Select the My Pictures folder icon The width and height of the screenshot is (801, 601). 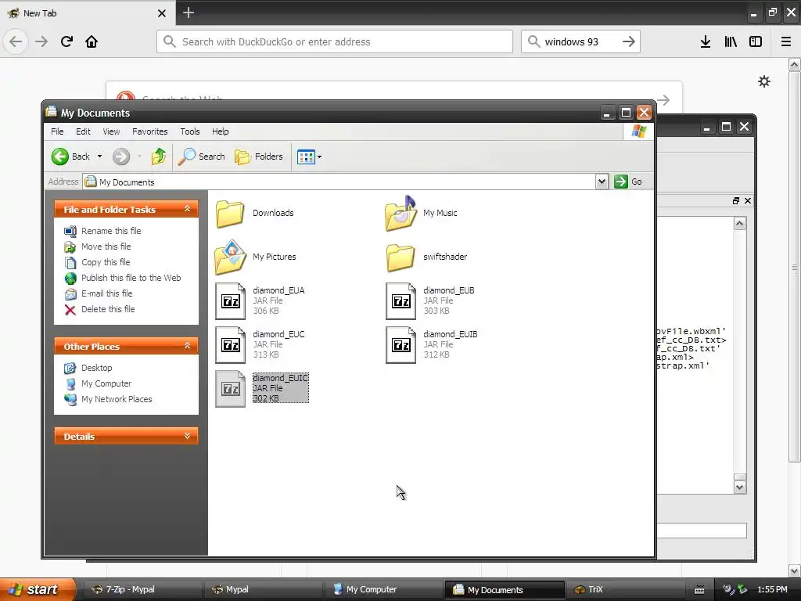pos(231,257)
